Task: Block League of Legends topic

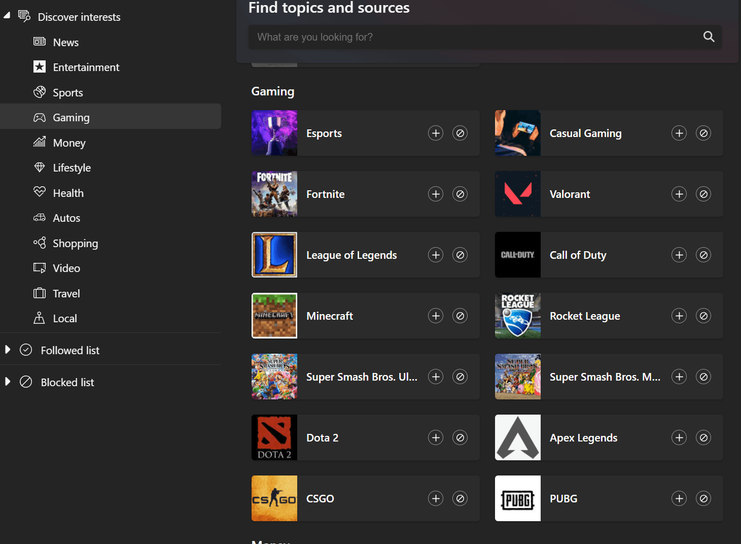Action: [x=460, y=255]
